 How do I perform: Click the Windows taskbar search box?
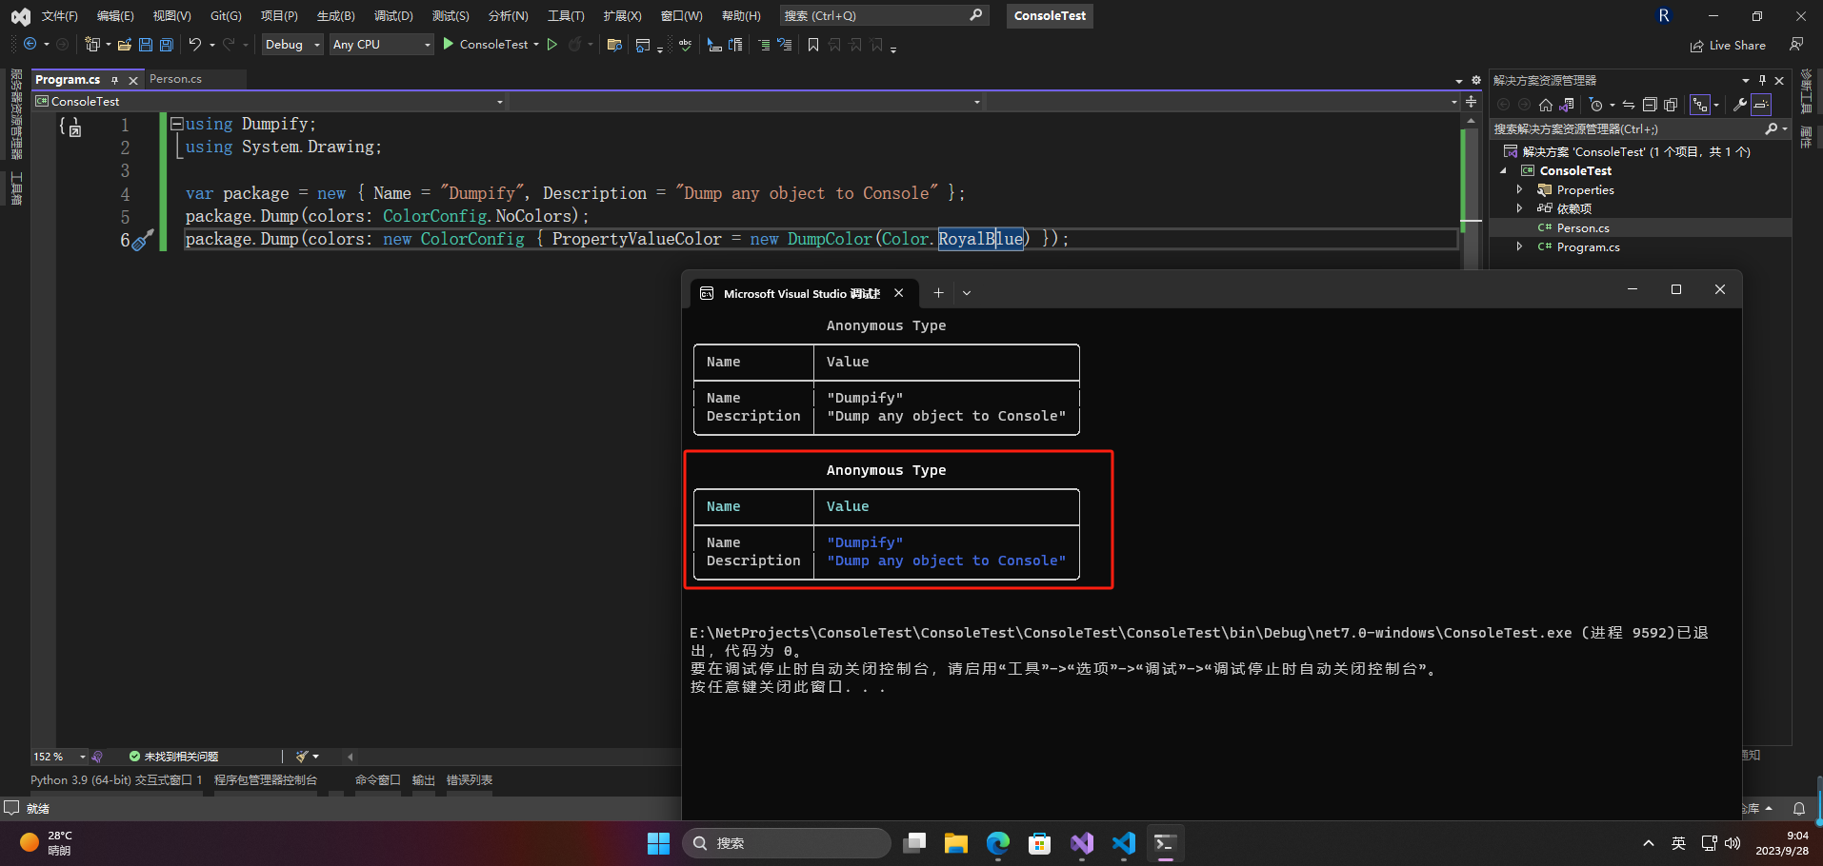coord(787,843)
